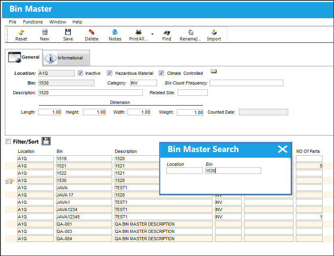Click the Import toolbar icon
The width and height of the screenshot is (334, 256).
point(214,32)
